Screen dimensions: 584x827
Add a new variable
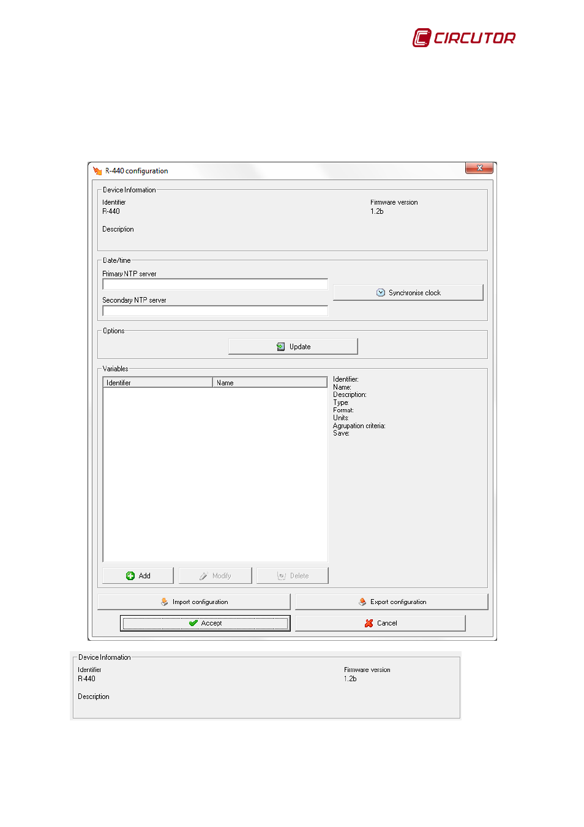coord(138,576)
